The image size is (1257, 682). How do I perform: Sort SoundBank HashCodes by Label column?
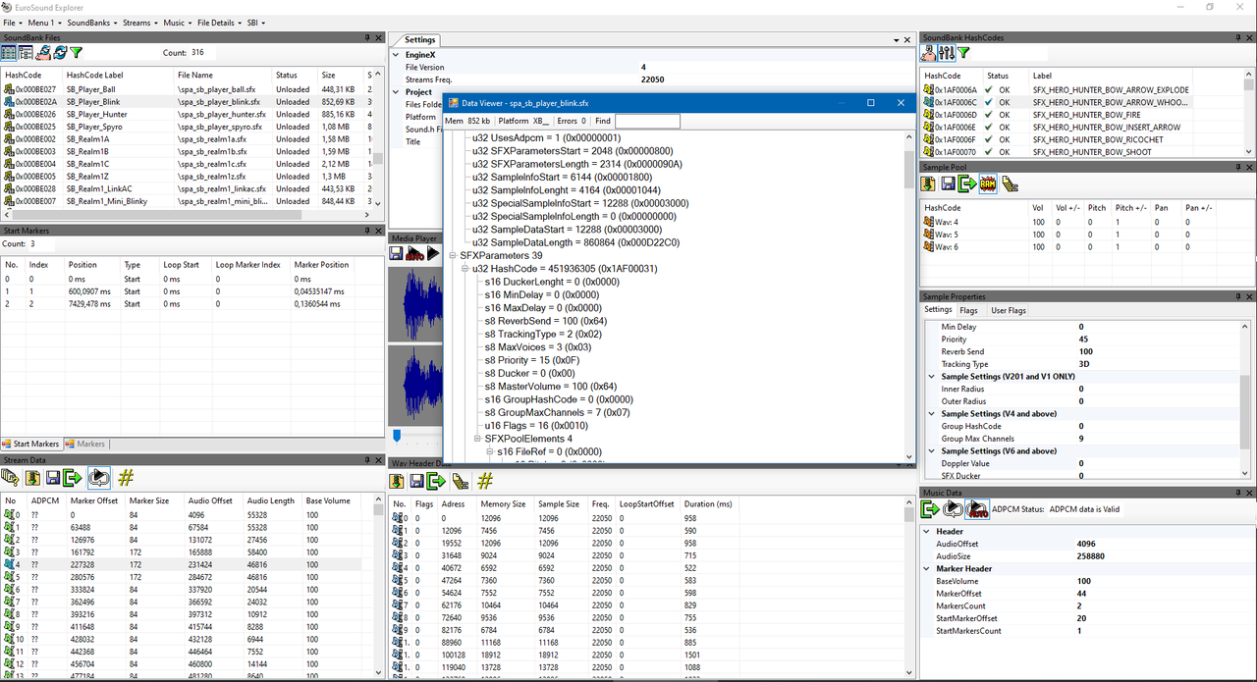pyautogui.click(x=1110, y=75)
